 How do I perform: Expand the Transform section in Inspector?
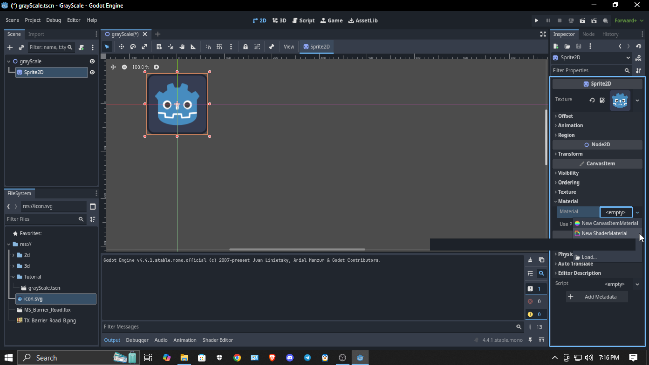[570, 154]
